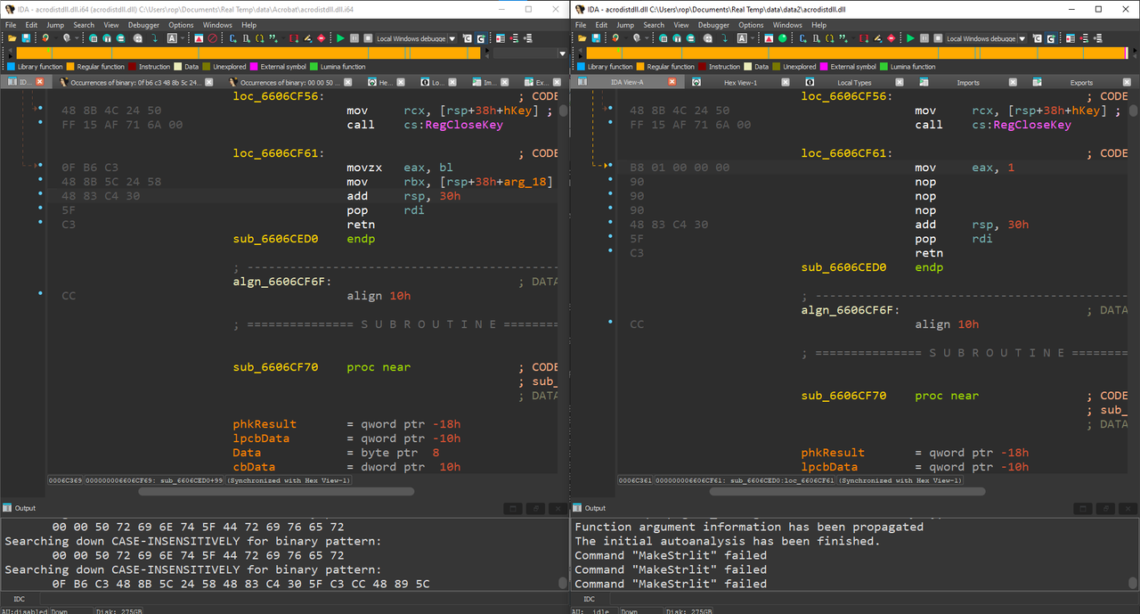Open debugger selection dropdown in left window

(452, 38)
